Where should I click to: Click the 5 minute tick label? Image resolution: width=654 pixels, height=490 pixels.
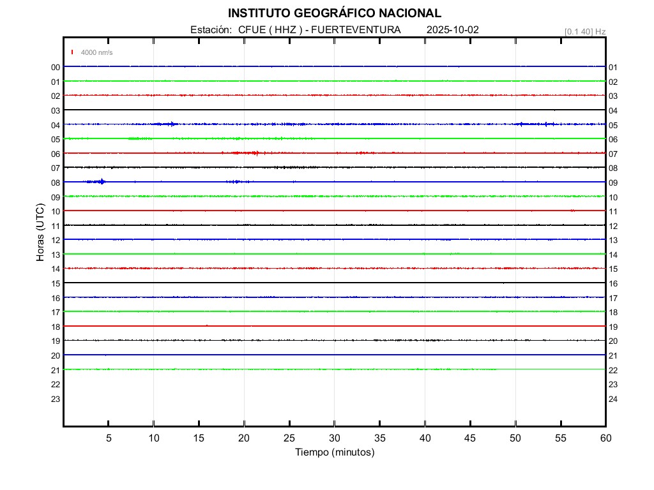coord(109,438)
